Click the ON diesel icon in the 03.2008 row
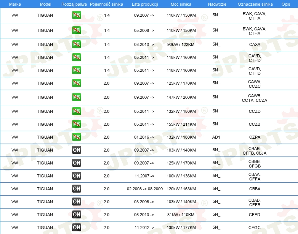The image size is (298, 234). tap(76, 202)
